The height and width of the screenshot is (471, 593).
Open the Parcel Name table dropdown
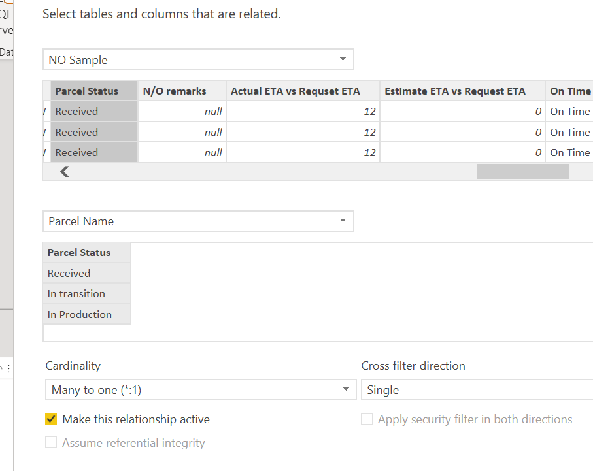coord(198,221)
